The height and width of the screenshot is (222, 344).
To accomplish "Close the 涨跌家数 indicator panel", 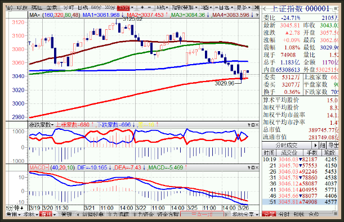I will [257, 125].
